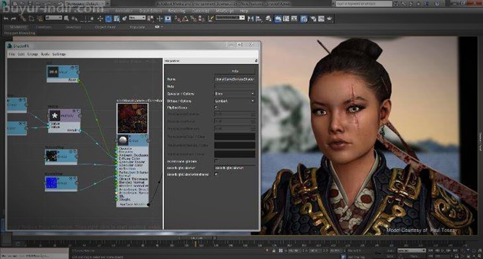This screenshot has height=259, width=483.
Task: Click the Render Production teapot icon
Action: click(x=329, y=19)
